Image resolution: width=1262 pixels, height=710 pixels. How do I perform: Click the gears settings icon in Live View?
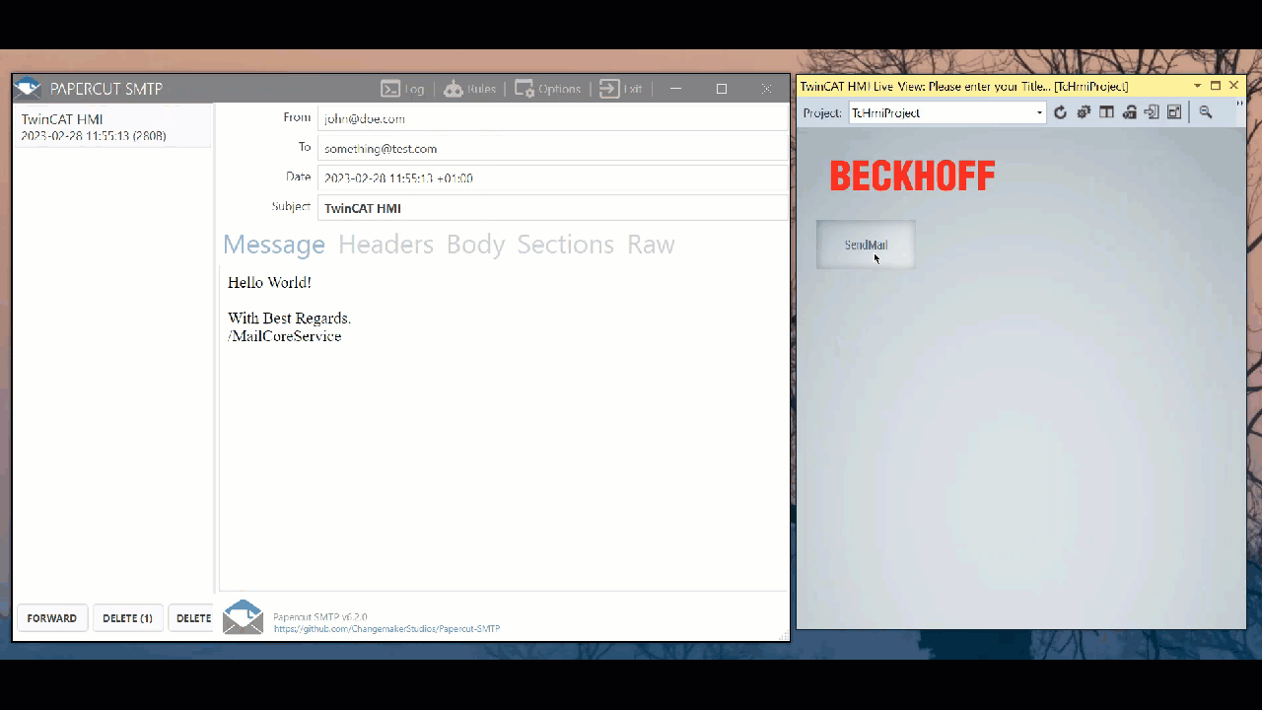click(x=1084, y=112)
